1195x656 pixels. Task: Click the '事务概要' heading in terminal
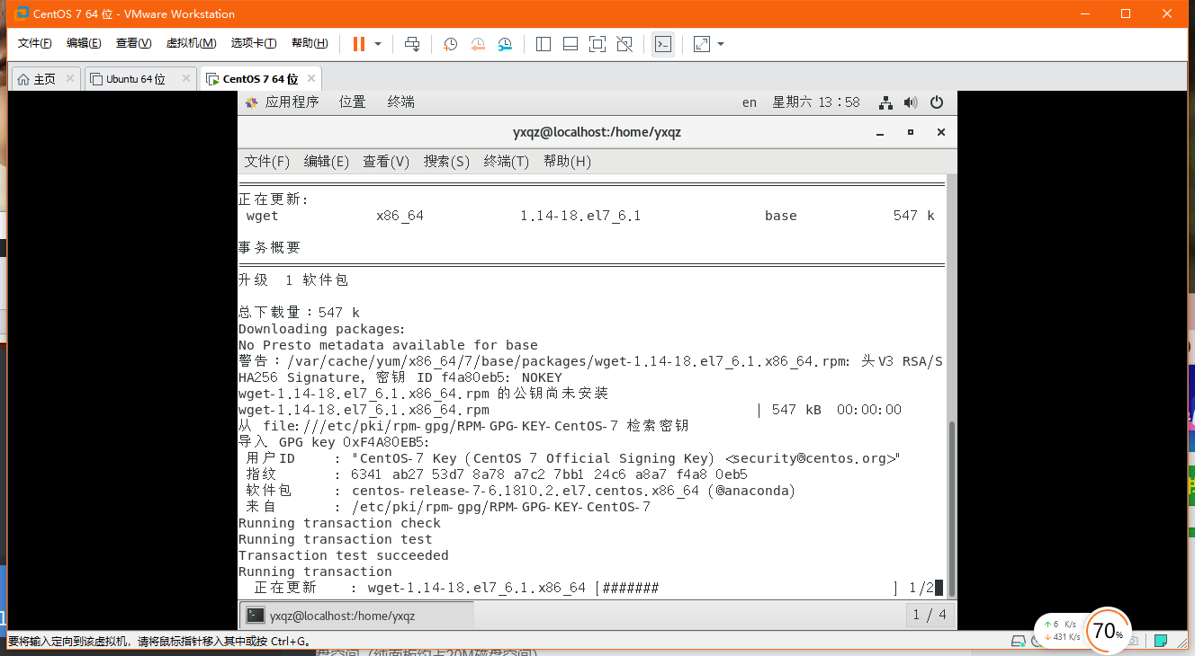(x=269, y=247)
